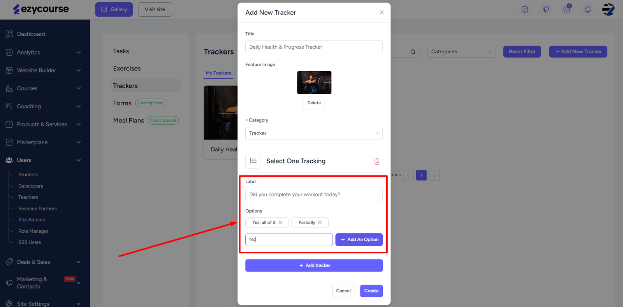Click the Label input field

click(314, 195)
